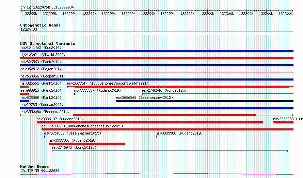Click the chr12:132298549..132299934 region label

tap(47, 7)
